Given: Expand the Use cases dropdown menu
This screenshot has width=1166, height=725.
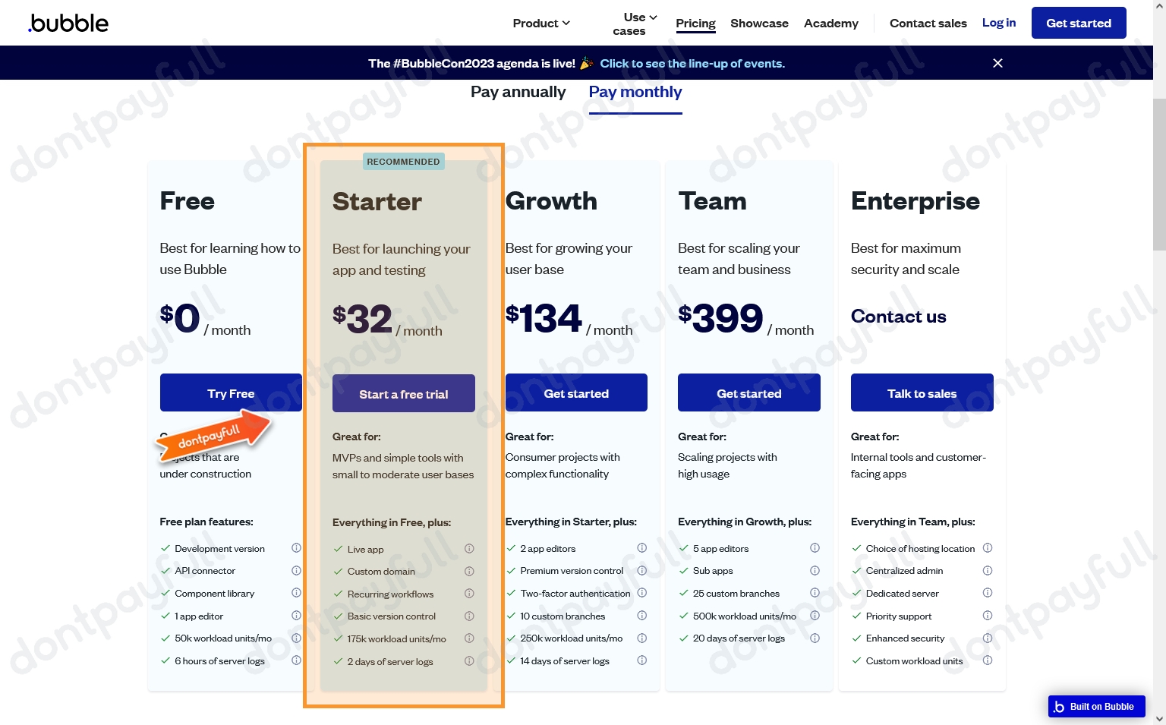Looking at the screenshot, I should pos(635,24).
